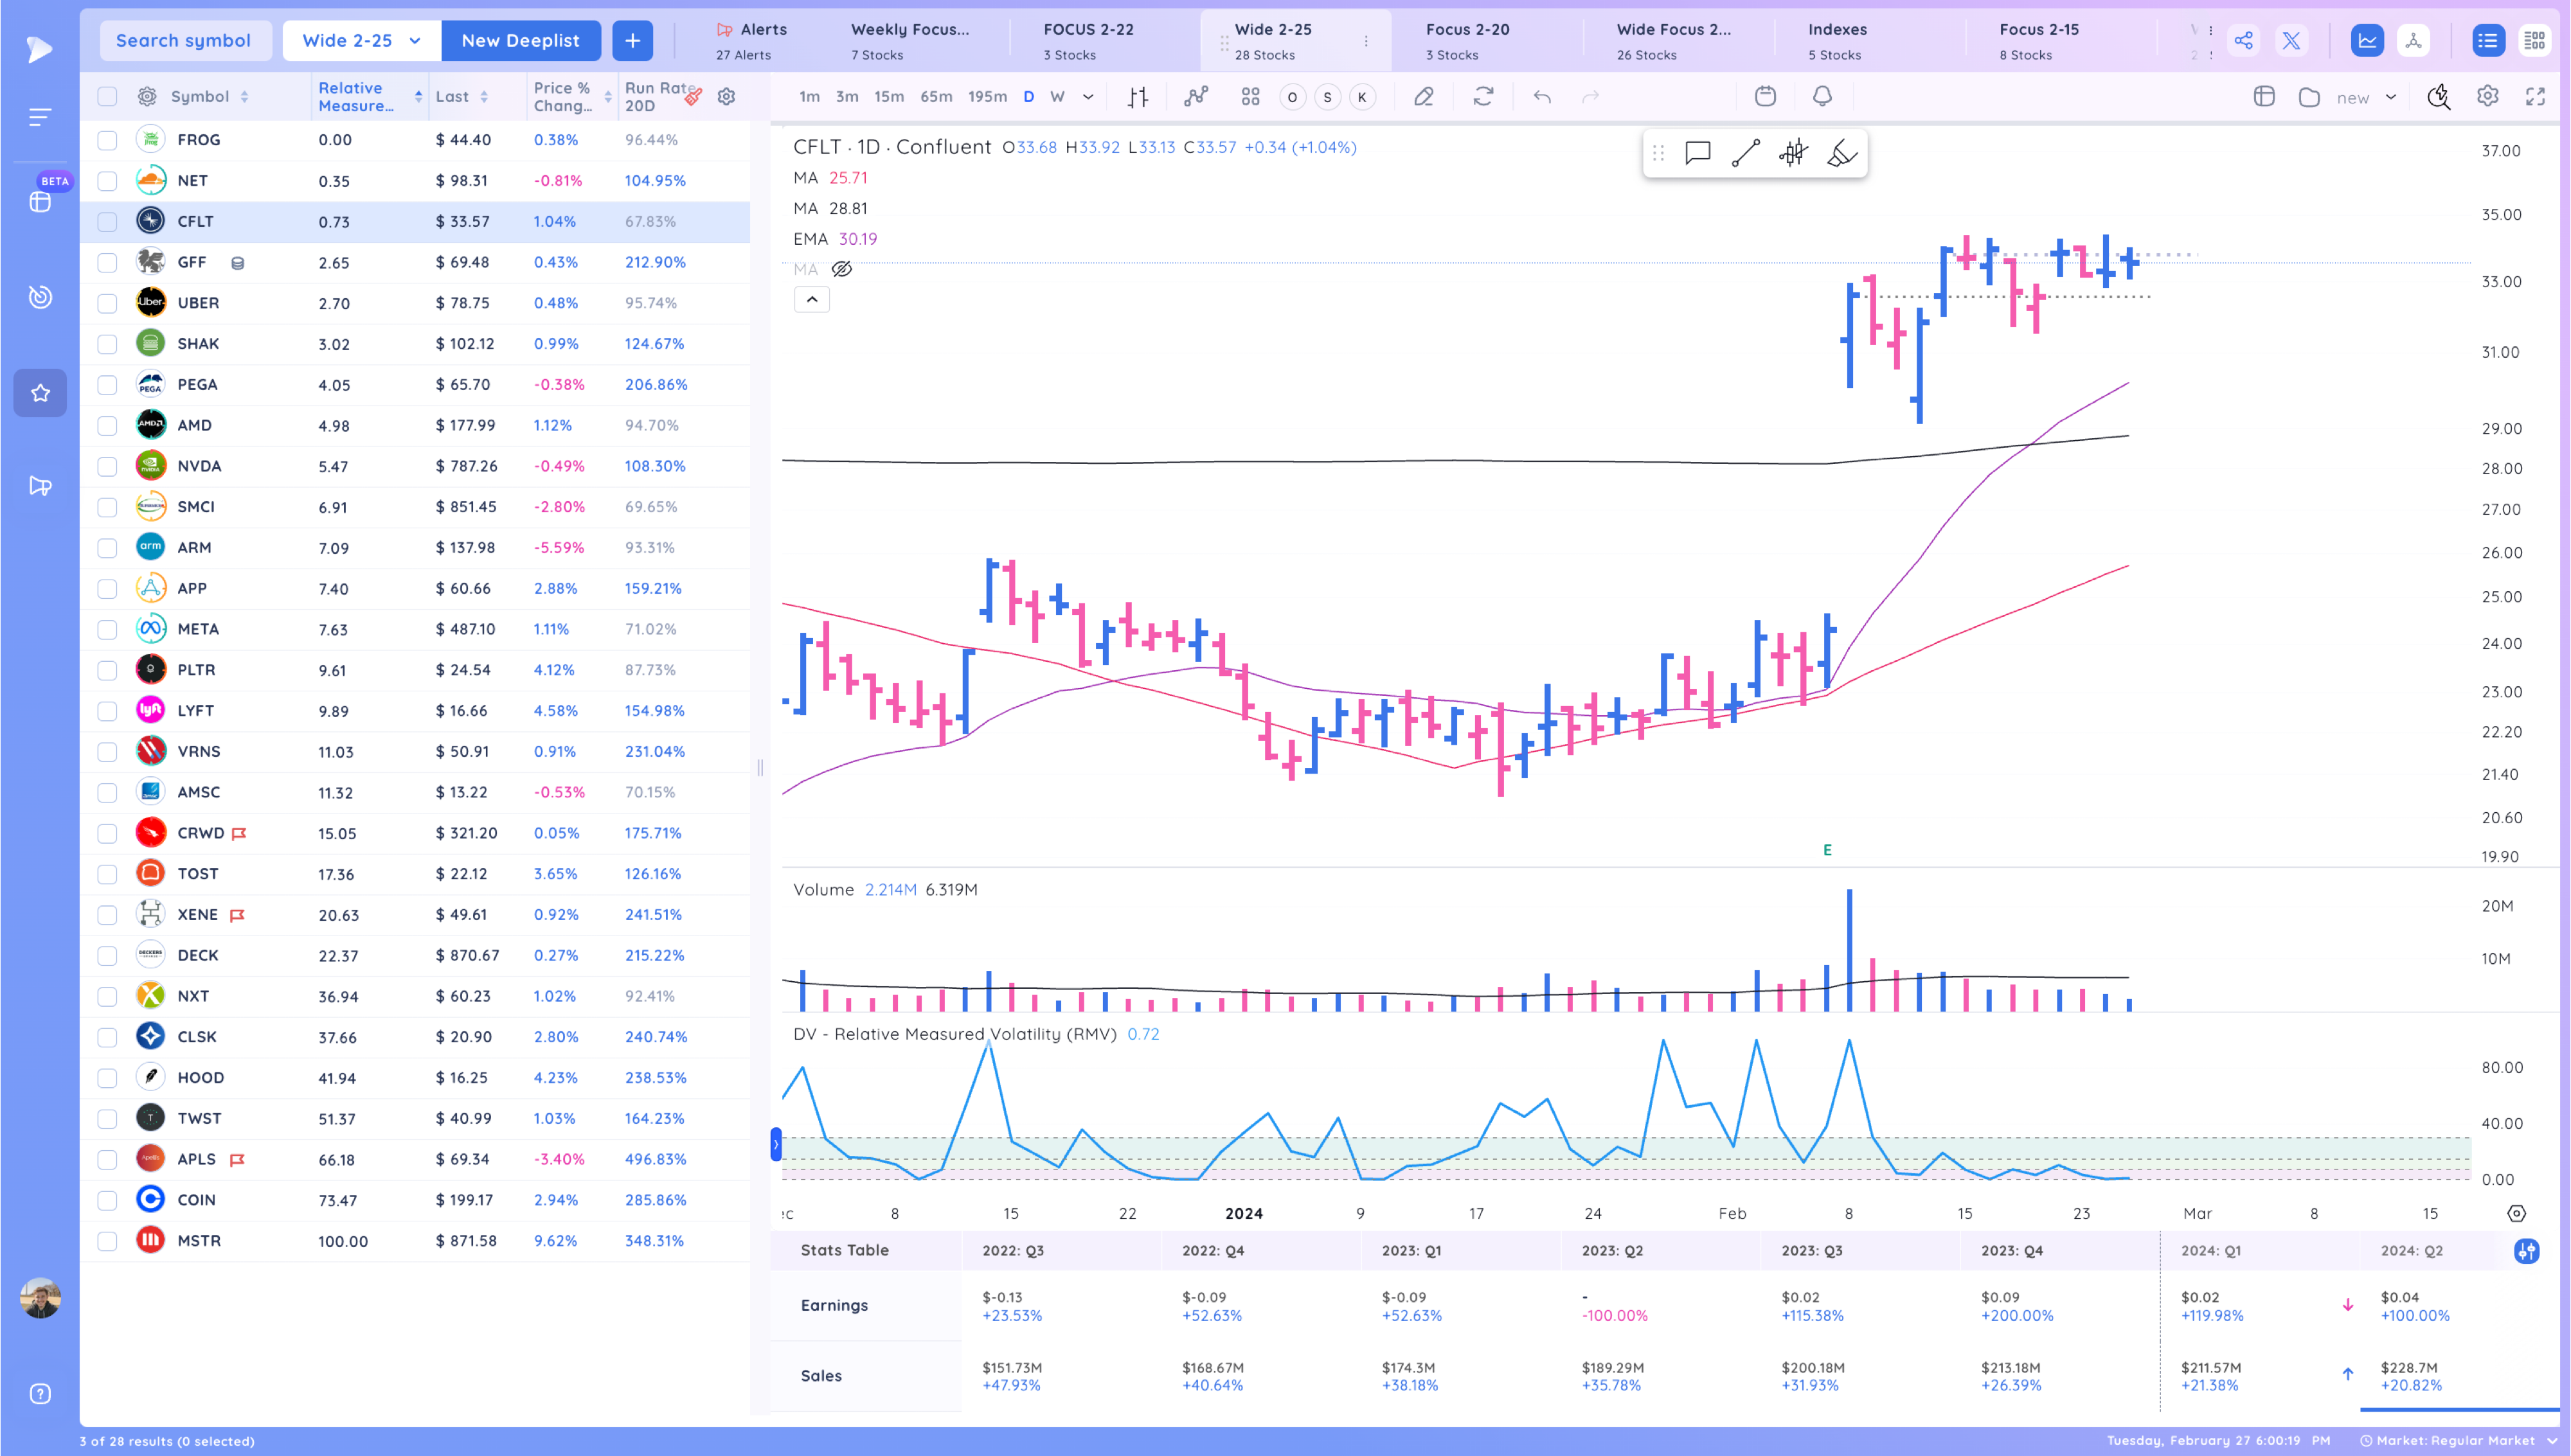
Task: Open the watchlist star sidebar icon
Action: click(x=40, y=393)
